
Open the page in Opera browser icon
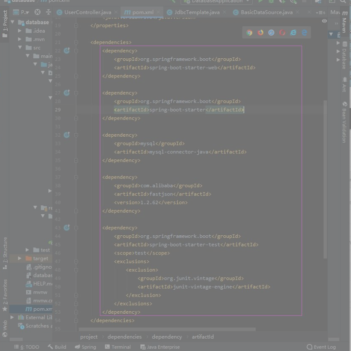[282, 33]
